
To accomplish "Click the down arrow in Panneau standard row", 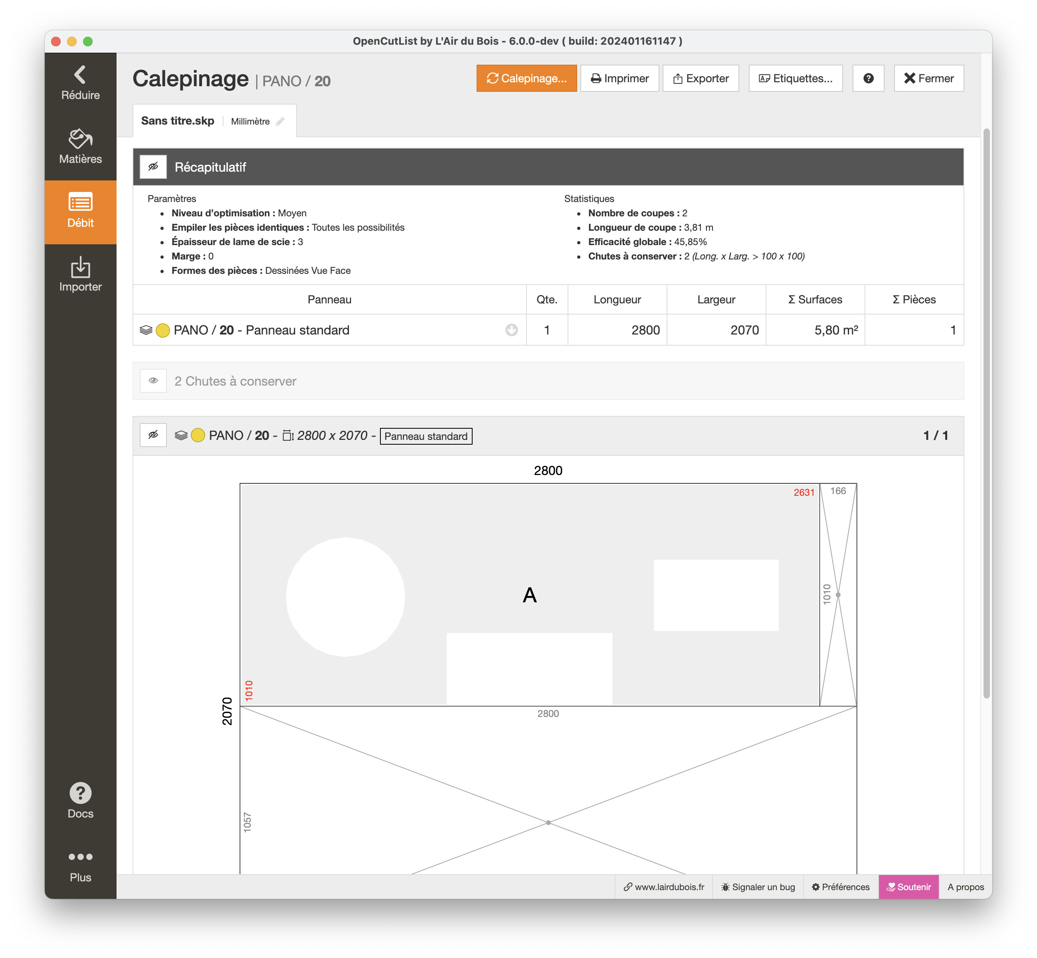I will [x=511, y=330].
